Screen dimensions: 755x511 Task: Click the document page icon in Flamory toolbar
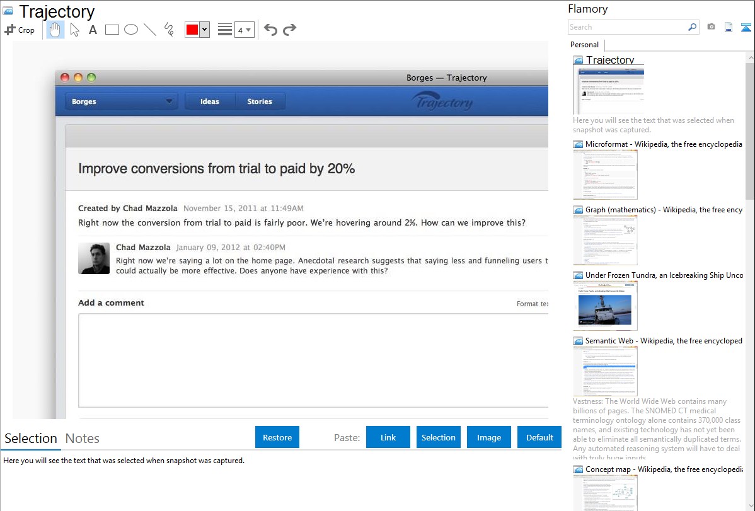pyautogui.click(x=729, y=27)
